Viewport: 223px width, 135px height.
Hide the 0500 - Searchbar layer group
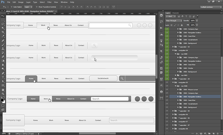(167, 100)
